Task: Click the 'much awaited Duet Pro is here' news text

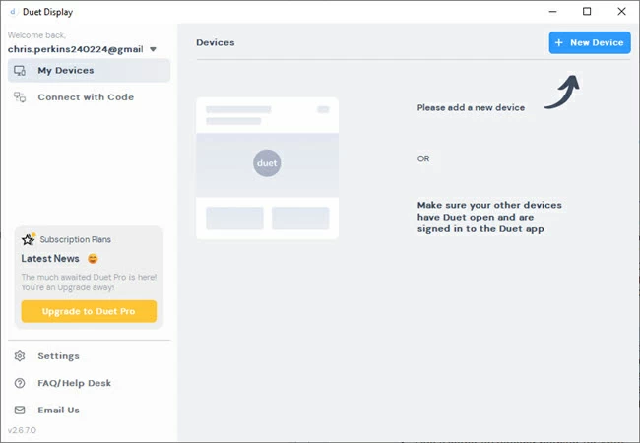Action: coord(89,283)
